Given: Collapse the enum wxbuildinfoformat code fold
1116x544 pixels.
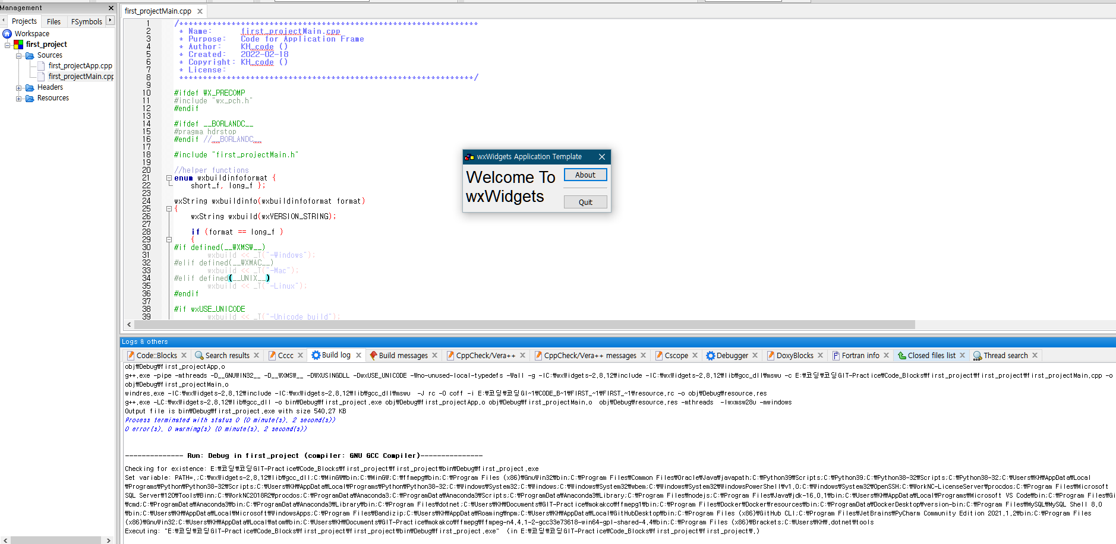Looking at the screenshot, I should click(169, 178).
